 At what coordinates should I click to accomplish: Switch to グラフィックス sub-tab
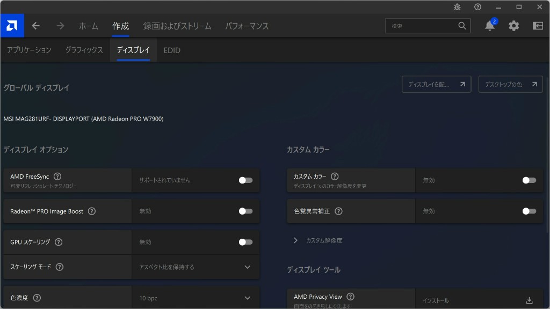click(84, 50)
